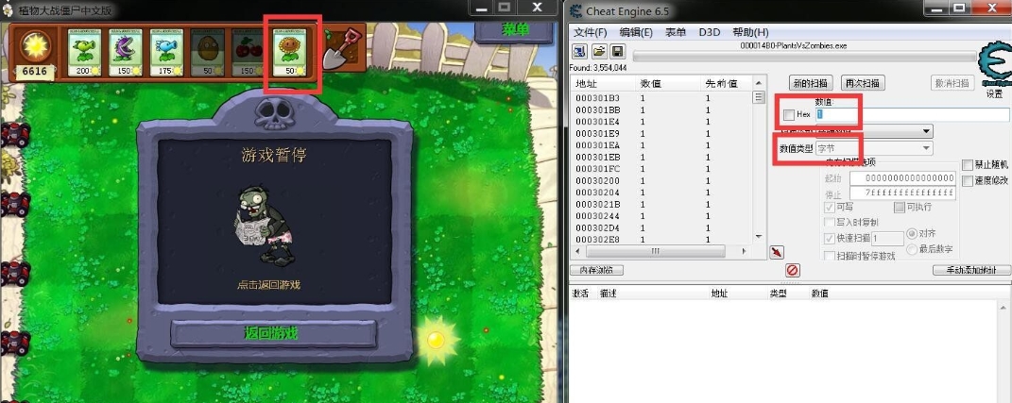Open the scan type dropdown
1012x403 pixels.
(x=875, y=131)
